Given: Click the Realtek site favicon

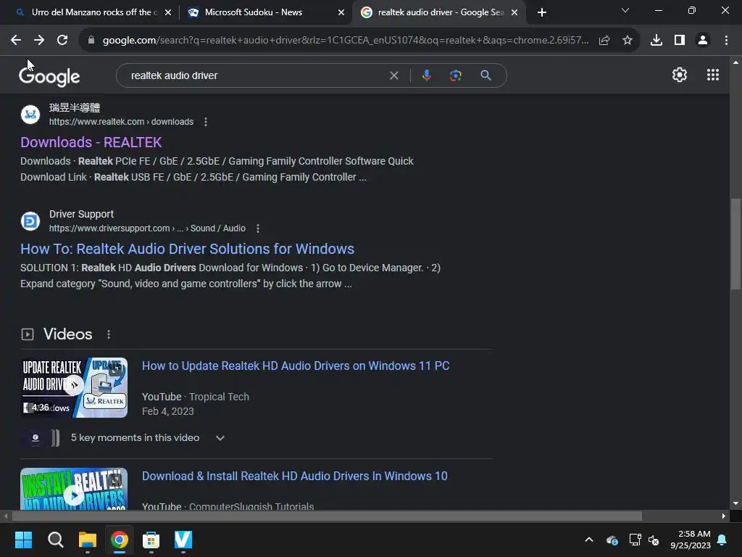Looking at the screenshot, I should click(x=30, y=115).
